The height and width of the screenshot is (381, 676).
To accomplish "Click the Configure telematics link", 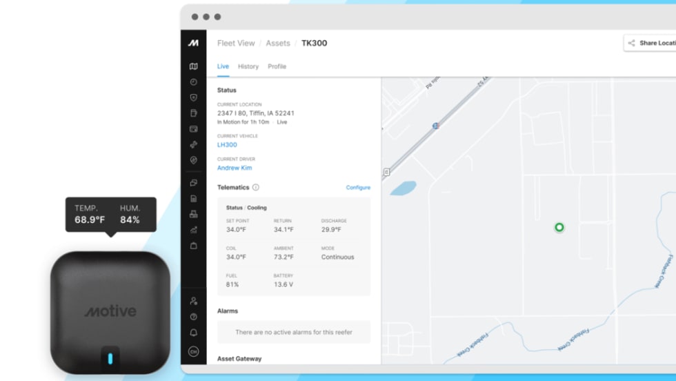I will point(358,188).
